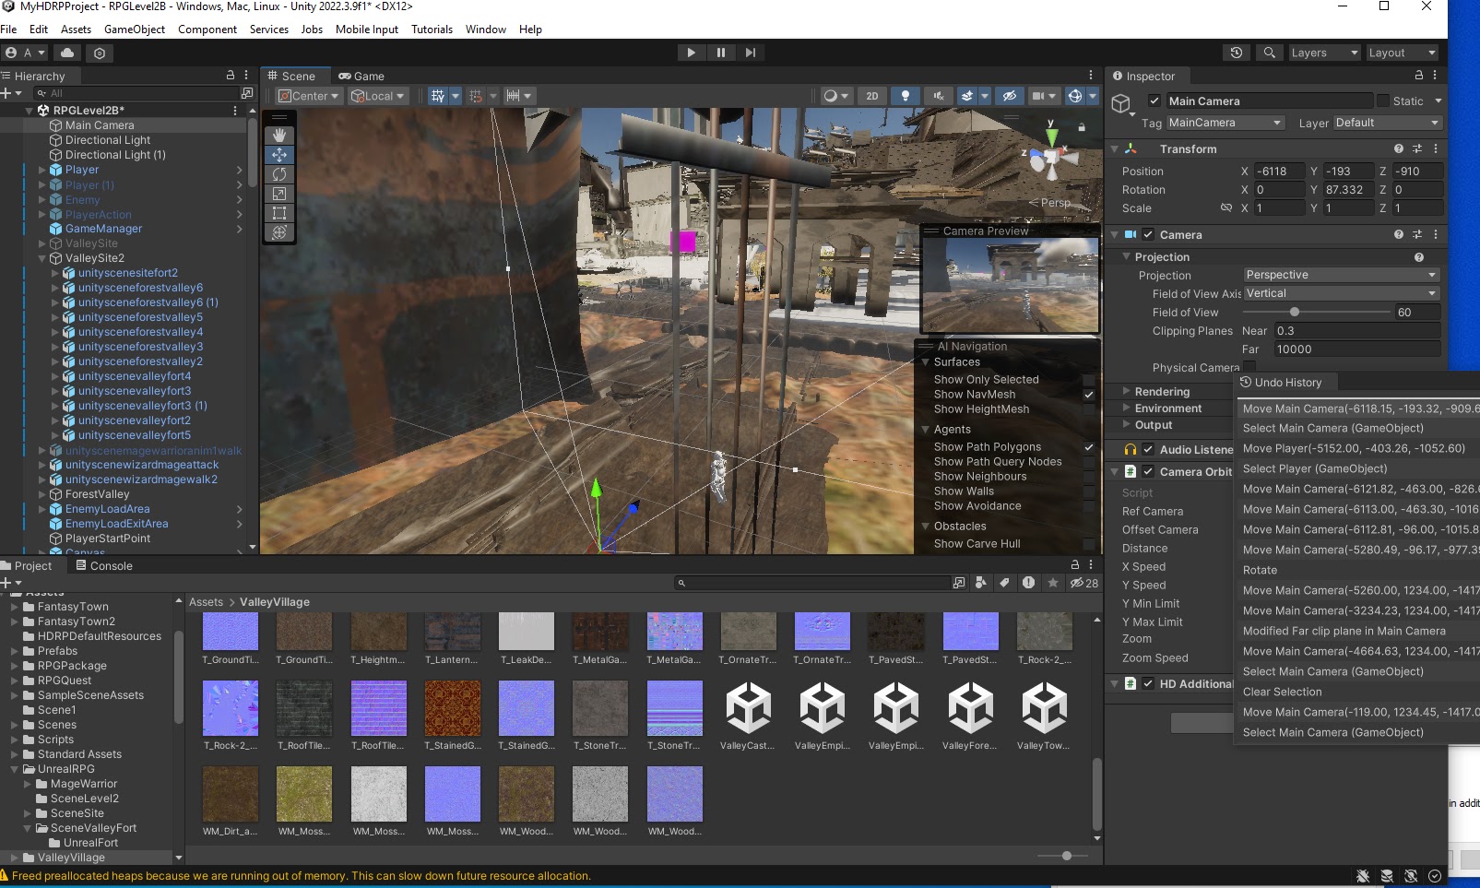Image resolution: width=1480 pixels, height=888 pixels.
Task: Uncheck Show NavMesh in AI Navigation
Action: point(1089,395)
